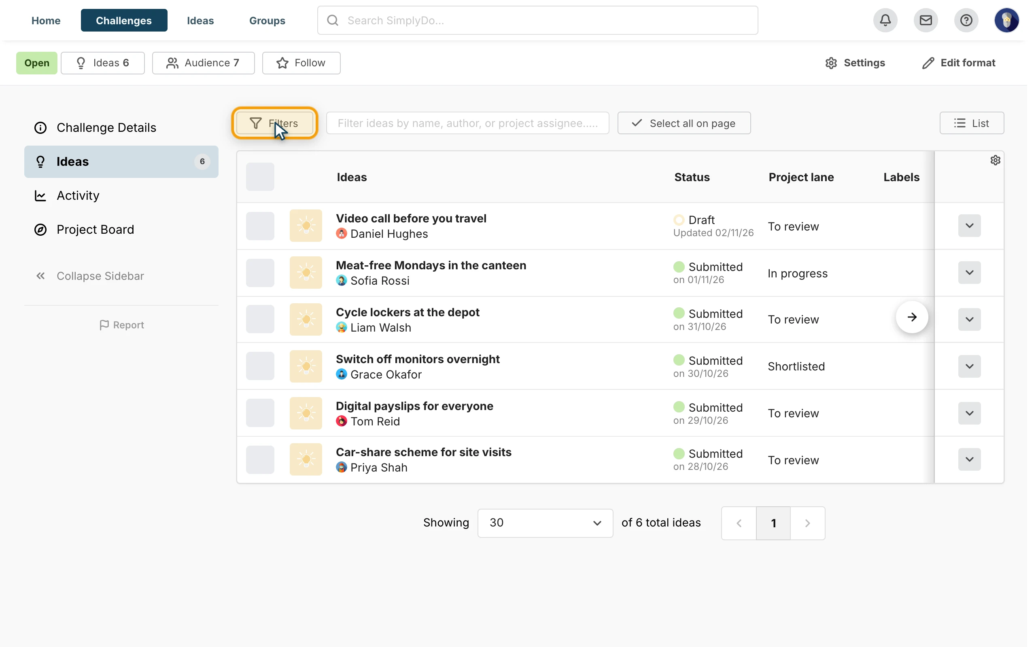Open the messages envelope icon
Viewport: 1036px width, 647px height.
926,20
